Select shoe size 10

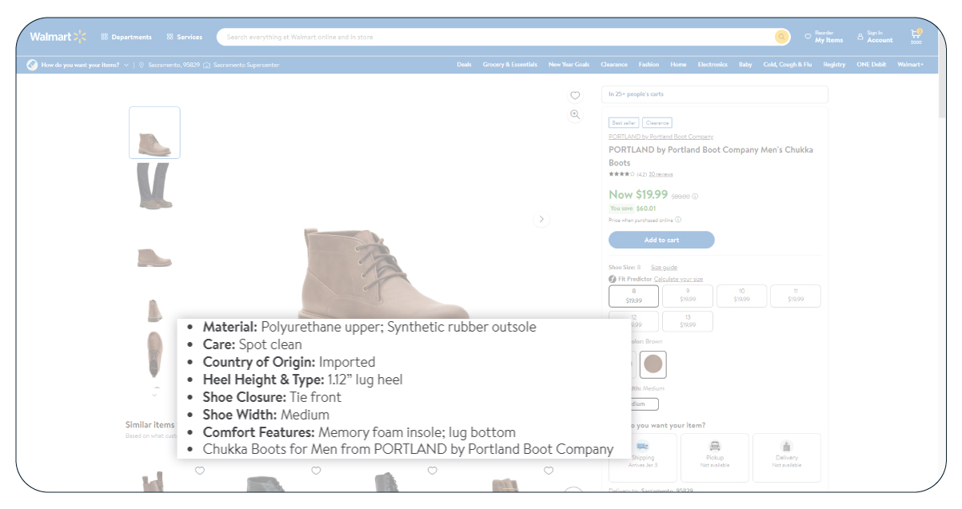tap(741, 296)
